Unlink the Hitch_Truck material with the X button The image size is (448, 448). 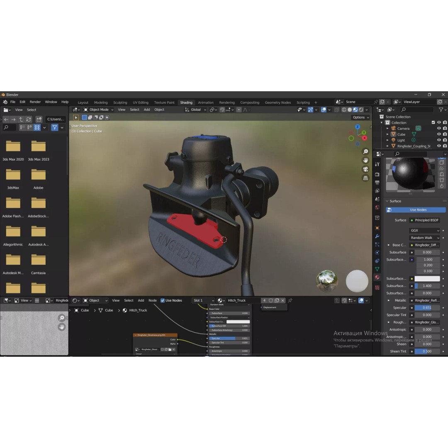pos(282,300)
